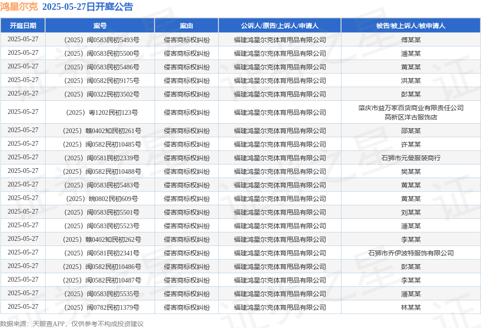
Task: Select the 被告/被上诉人/被申请人 column header
Action: [411, 26]
